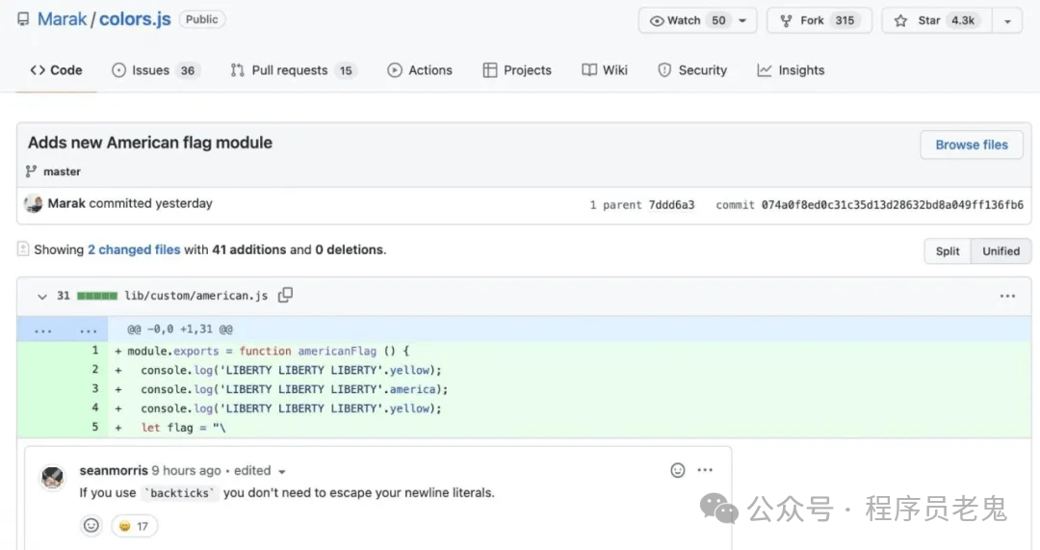Open the 2 changed files link
This screenshot has width=1040, height=550.
click(134, 250)
